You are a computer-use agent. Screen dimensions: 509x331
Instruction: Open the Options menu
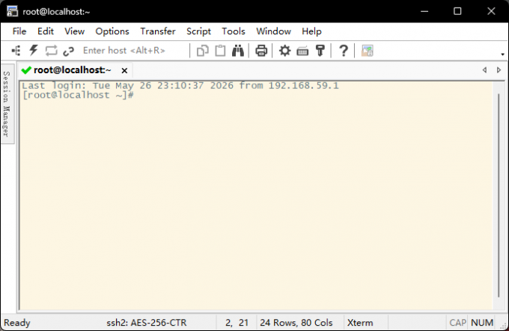point(112,31)
